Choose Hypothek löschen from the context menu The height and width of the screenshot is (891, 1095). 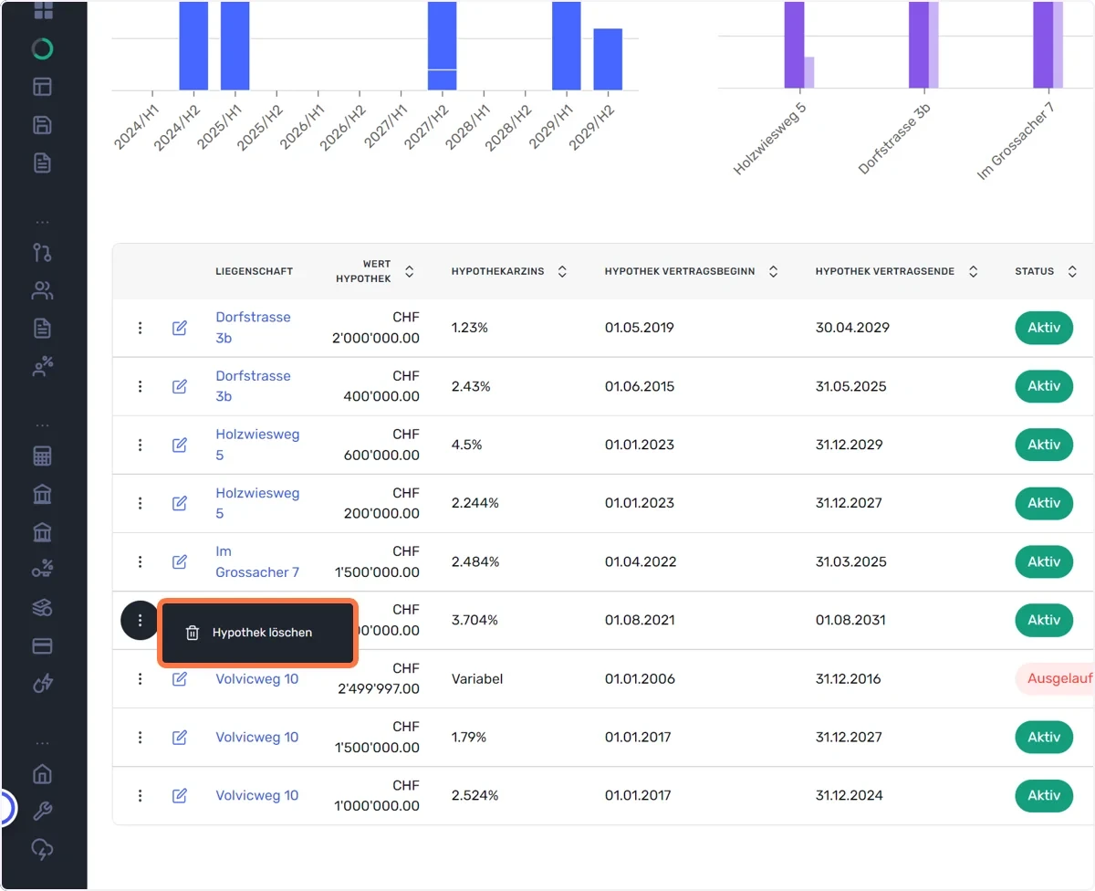[x=258, y=633]
